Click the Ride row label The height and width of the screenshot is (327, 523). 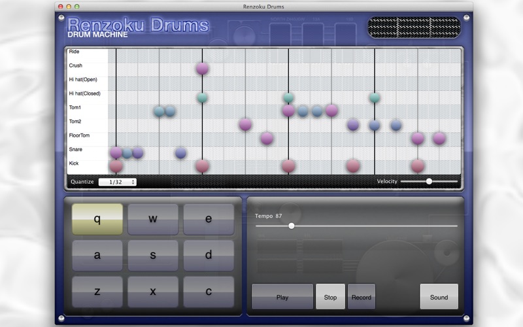point(74,52)
